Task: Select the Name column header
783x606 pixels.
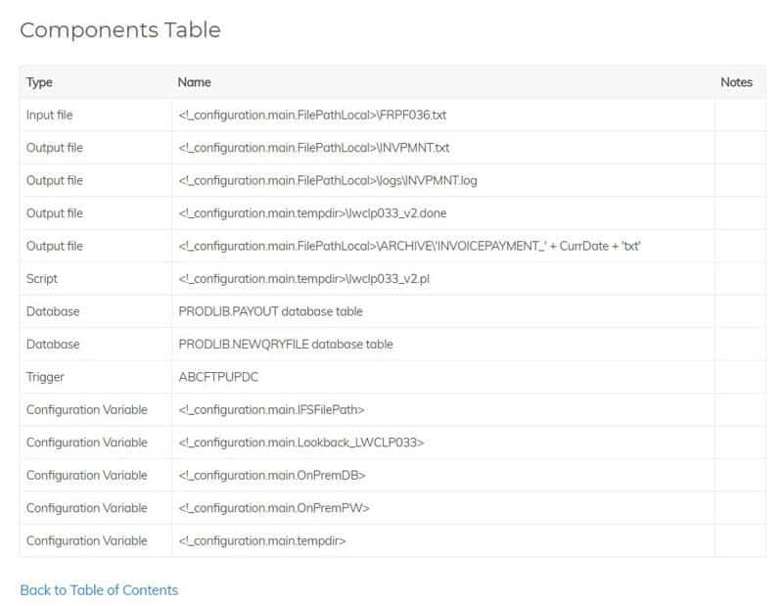Action: coord(194,82)
